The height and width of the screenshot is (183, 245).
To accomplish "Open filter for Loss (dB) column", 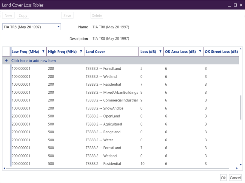I will click(160, 51).
